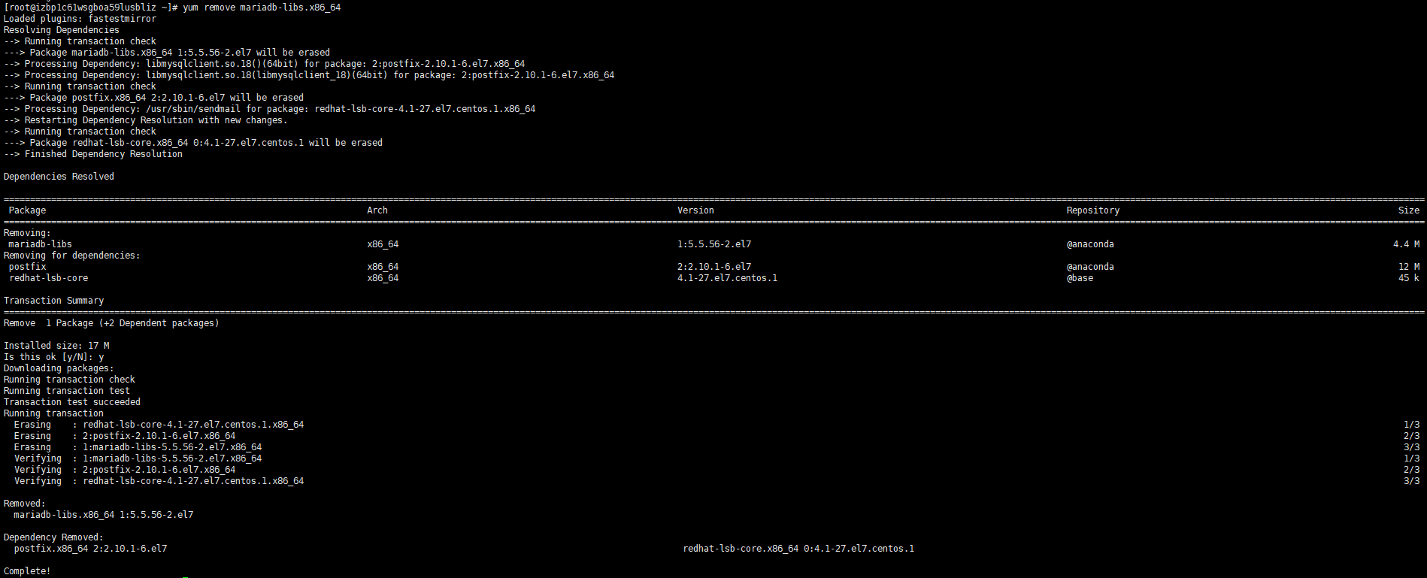1427x578 pixels.
Task: Click the '12 M' size value
Action: pyautogui.click(x=1409, y=267)
